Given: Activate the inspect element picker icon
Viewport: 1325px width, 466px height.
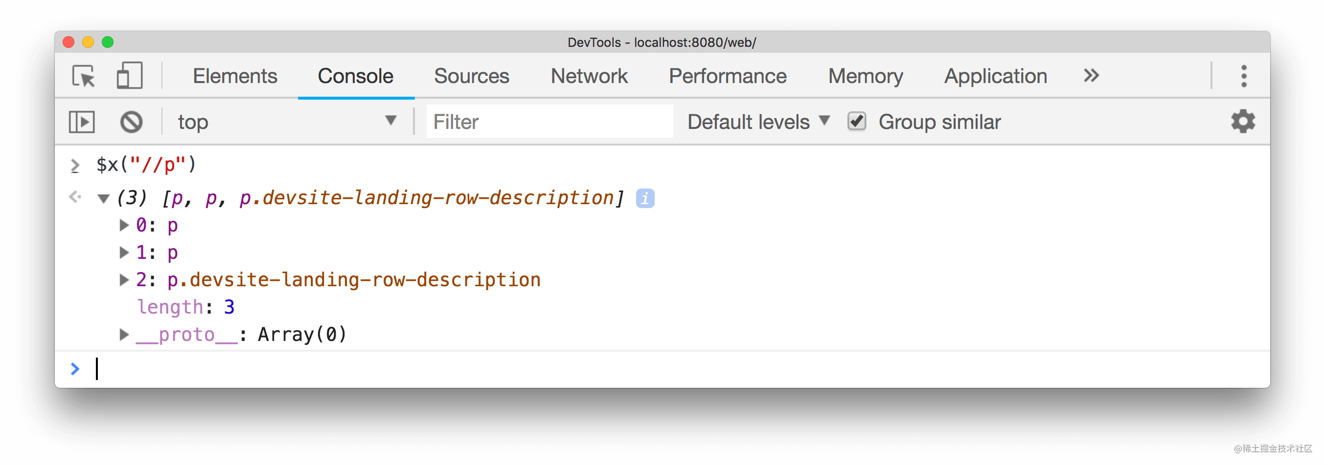Looking at the screenshot, I should point(84,76).
